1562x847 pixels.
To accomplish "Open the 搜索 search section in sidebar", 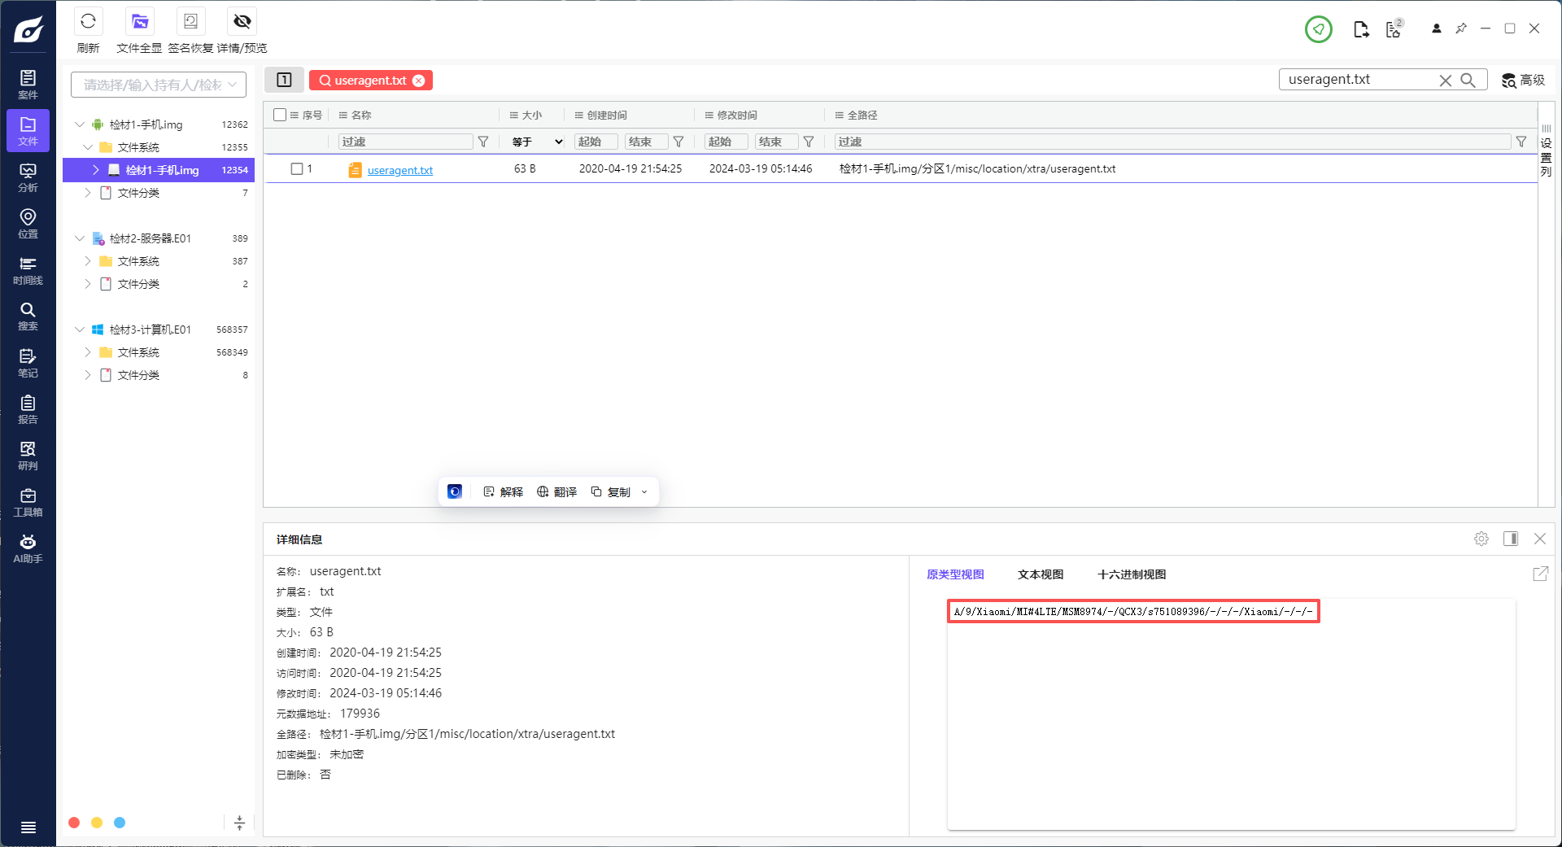I will point(28,317).
